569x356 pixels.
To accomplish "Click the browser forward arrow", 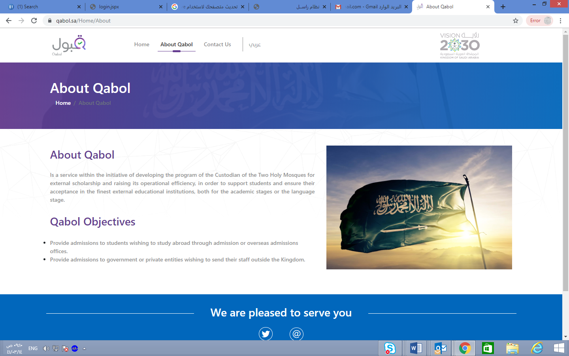I will pos(21,21).
